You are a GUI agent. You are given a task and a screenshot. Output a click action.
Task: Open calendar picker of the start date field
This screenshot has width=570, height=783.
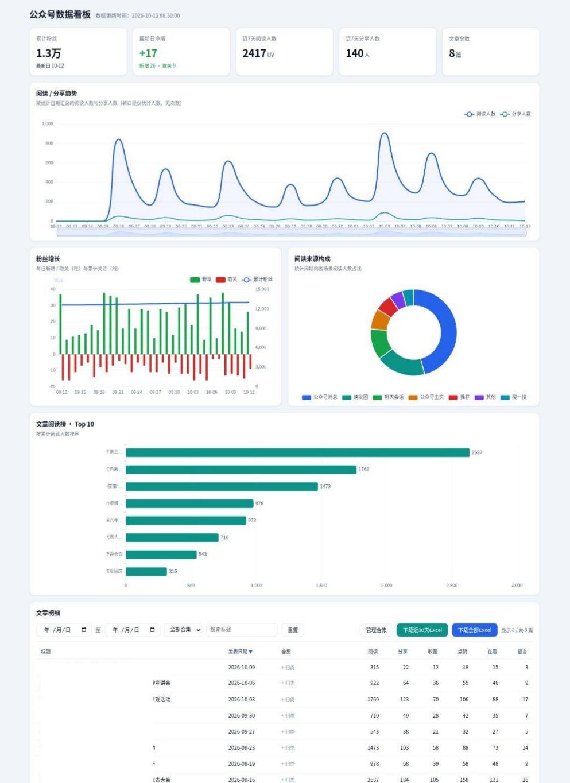click(84, 630)
